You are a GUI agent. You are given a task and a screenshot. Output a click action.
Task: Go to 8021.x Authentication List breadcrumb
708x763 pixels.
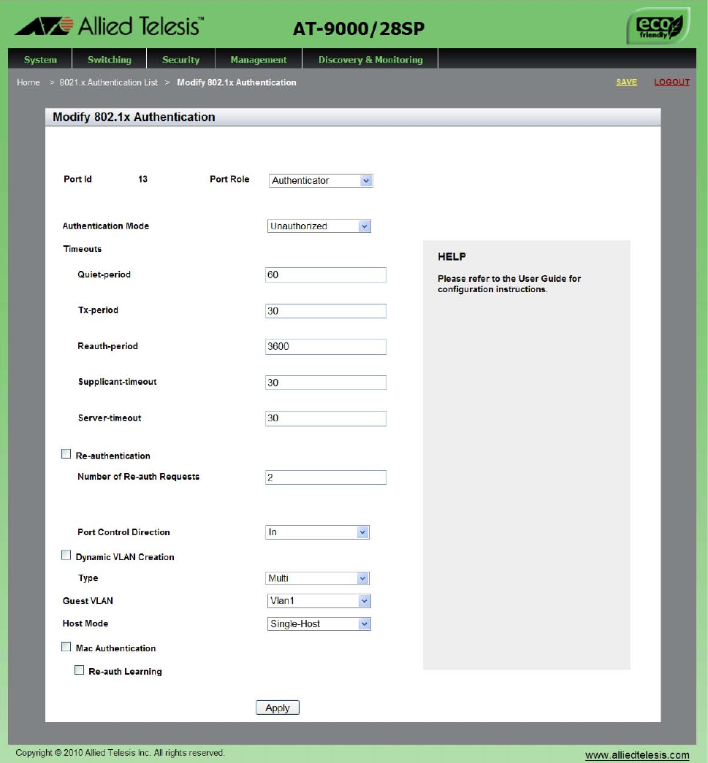tap(108, 83)
